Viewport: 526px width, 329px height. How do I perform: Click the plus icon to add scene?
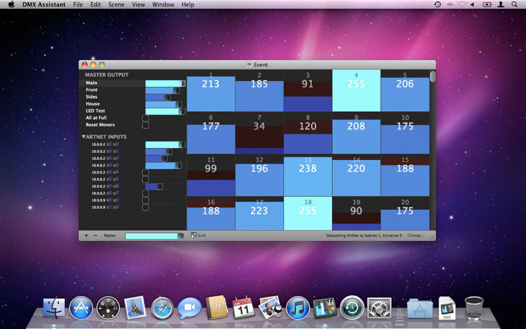(86, 235)
